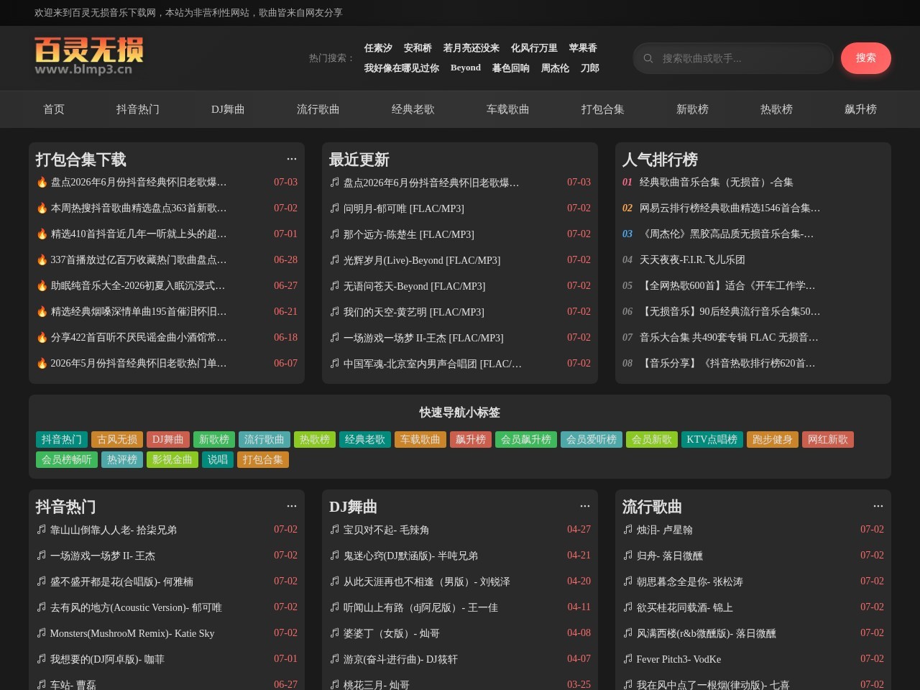Open 新歌榜 navigation menu item
920x690 pixels.
(x=692, y=109)
